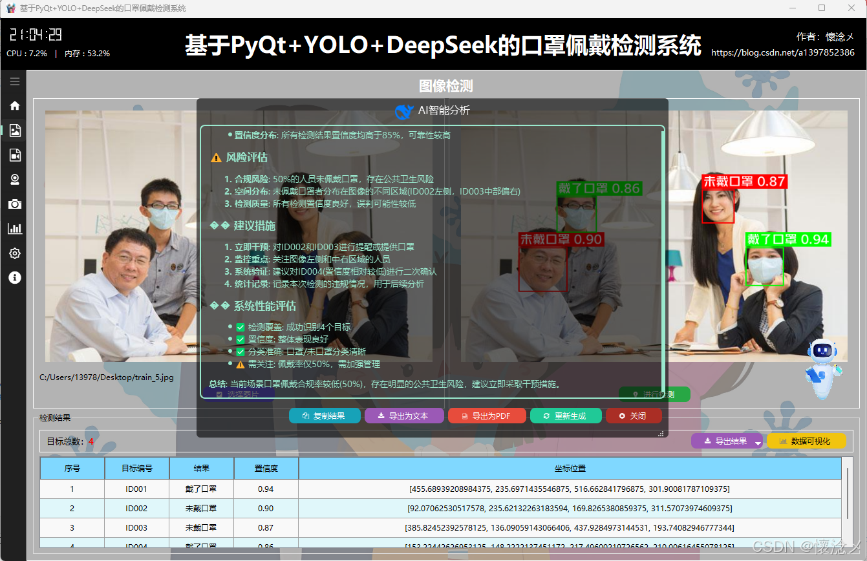This screenshot has width=867, height=561.
Task: Click the 数据可视化 button
Action: pyautogui.click(x=806, y=441)
